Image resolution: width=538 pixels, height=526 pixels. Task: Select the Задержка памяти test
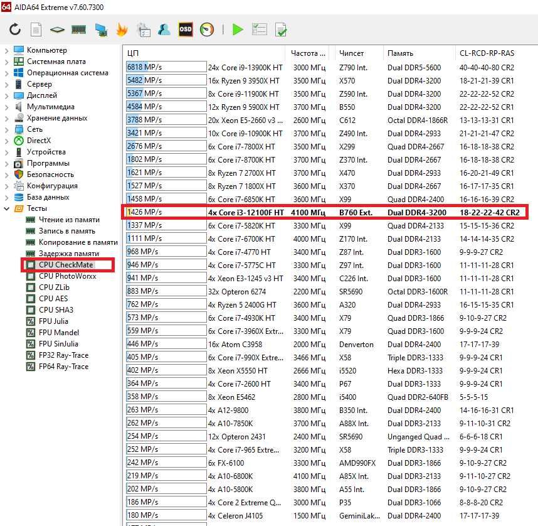click(68, 254)
